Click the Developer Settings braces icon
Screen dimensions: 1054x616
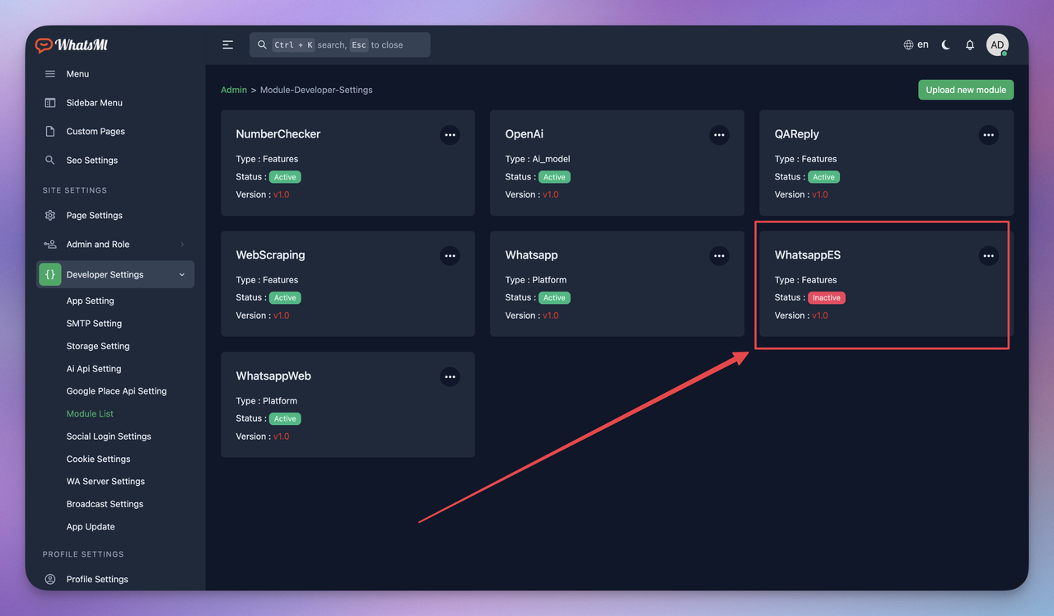(50, 274)
